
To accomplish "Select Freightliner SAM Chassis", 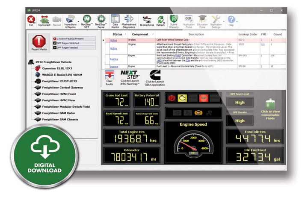I will click(60, 120).
